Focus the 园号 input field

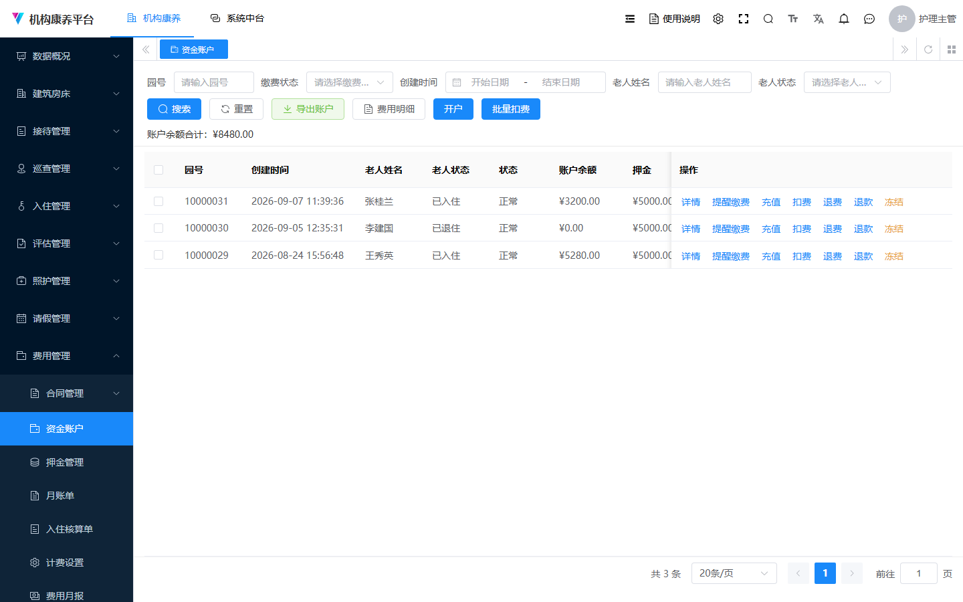[214, 82]
